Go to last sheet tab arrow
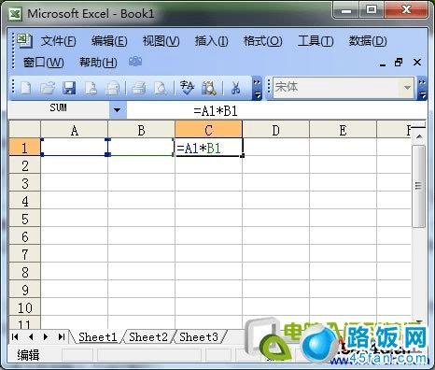Image resolution: width=435 pixels, height=370 pixels. click(62, 337)
